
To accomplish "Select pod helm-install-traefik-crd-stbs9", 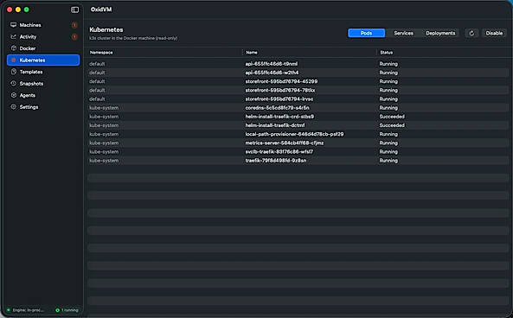I will [298, 117].
